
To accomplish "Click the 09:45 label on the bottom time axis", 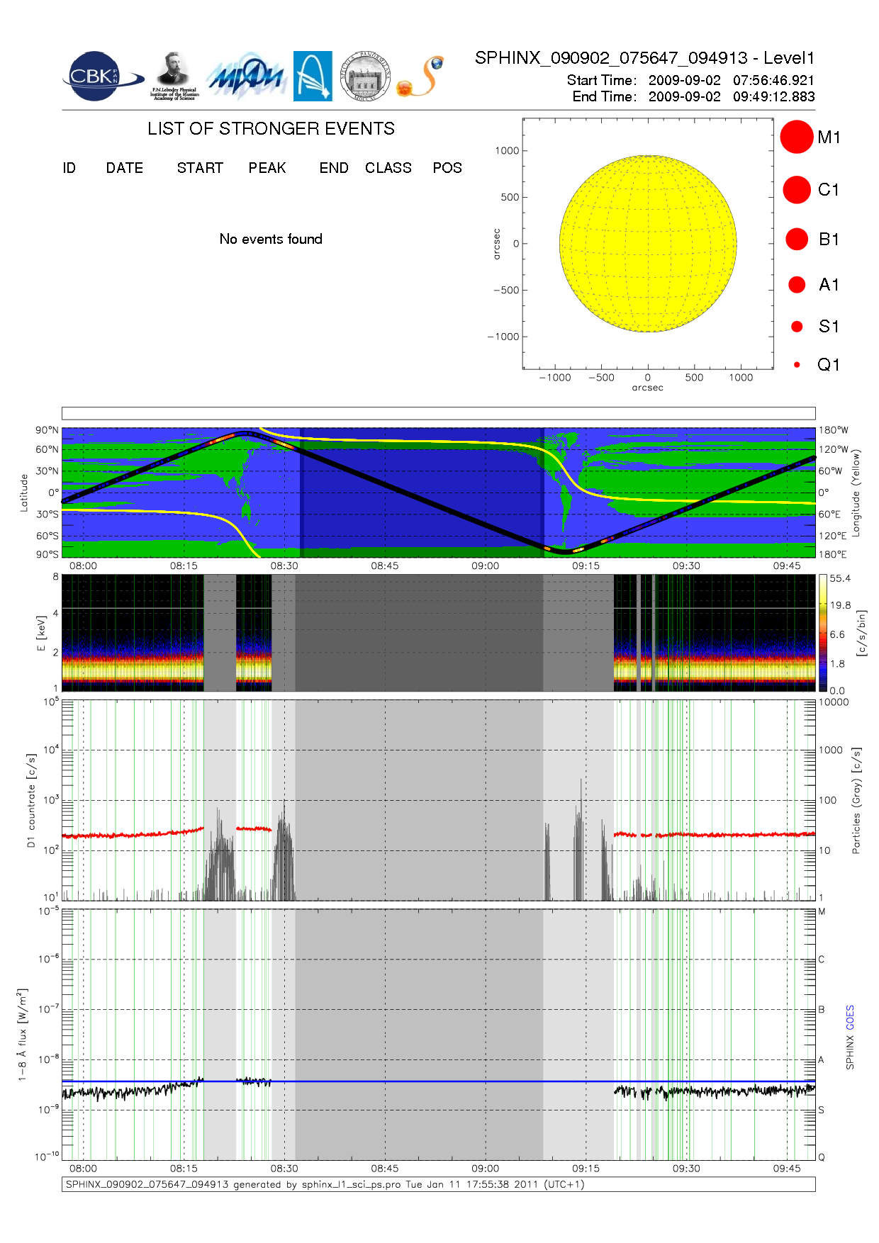I will coord(787,1169).
